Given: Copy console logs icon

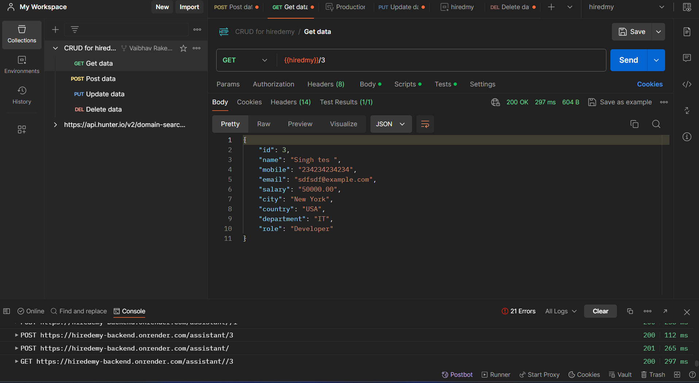Looking at the screenshot, I should click(630, 311).
